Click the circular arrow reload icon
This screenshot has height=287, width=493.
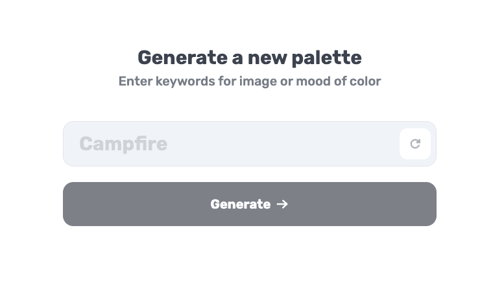click(415, 144)
